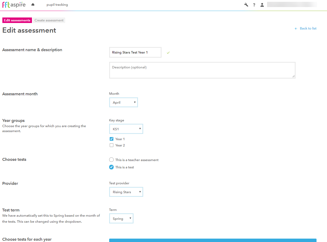327x242 pixels.
Task: Switch to the Create assessment tab
Action: point(49,20)
